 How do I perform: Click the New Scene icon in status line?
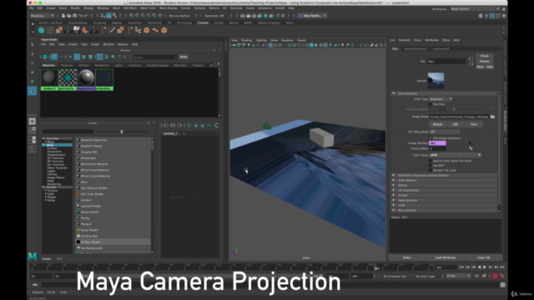[x=63, y=16]
